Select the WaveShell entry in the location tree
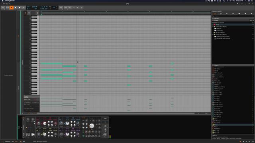 coord(233,39)
